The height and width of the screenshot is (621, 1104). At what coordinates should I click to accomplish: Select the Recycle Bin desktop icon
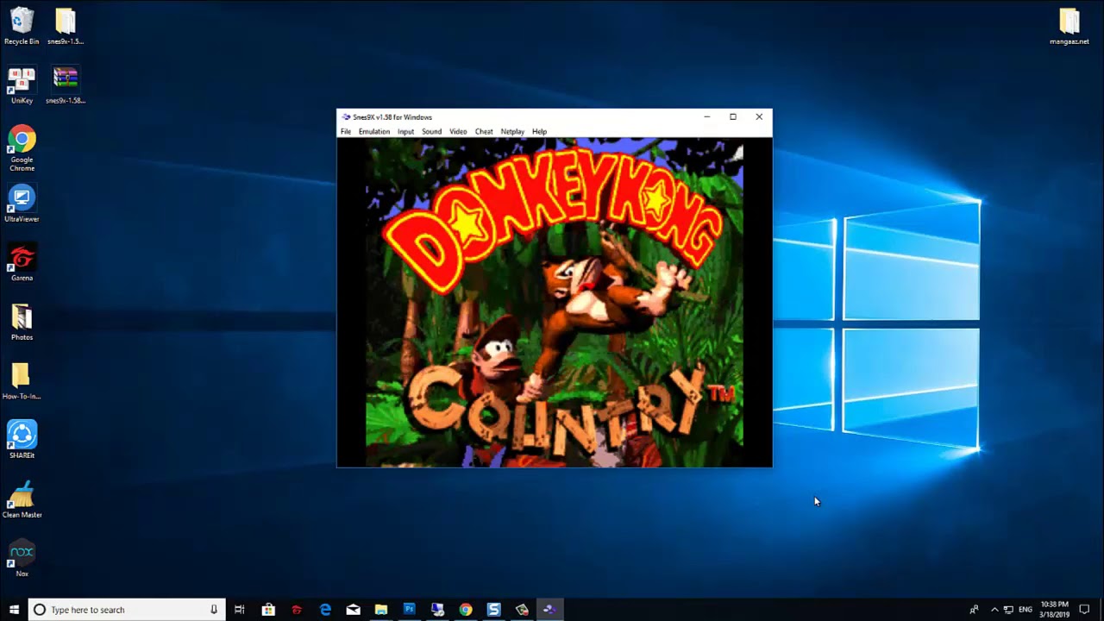[22, 27]
